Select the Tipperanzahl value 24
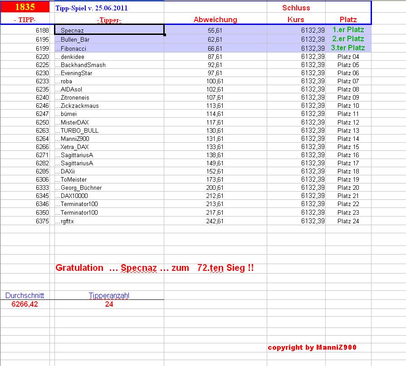 [109, 304]
